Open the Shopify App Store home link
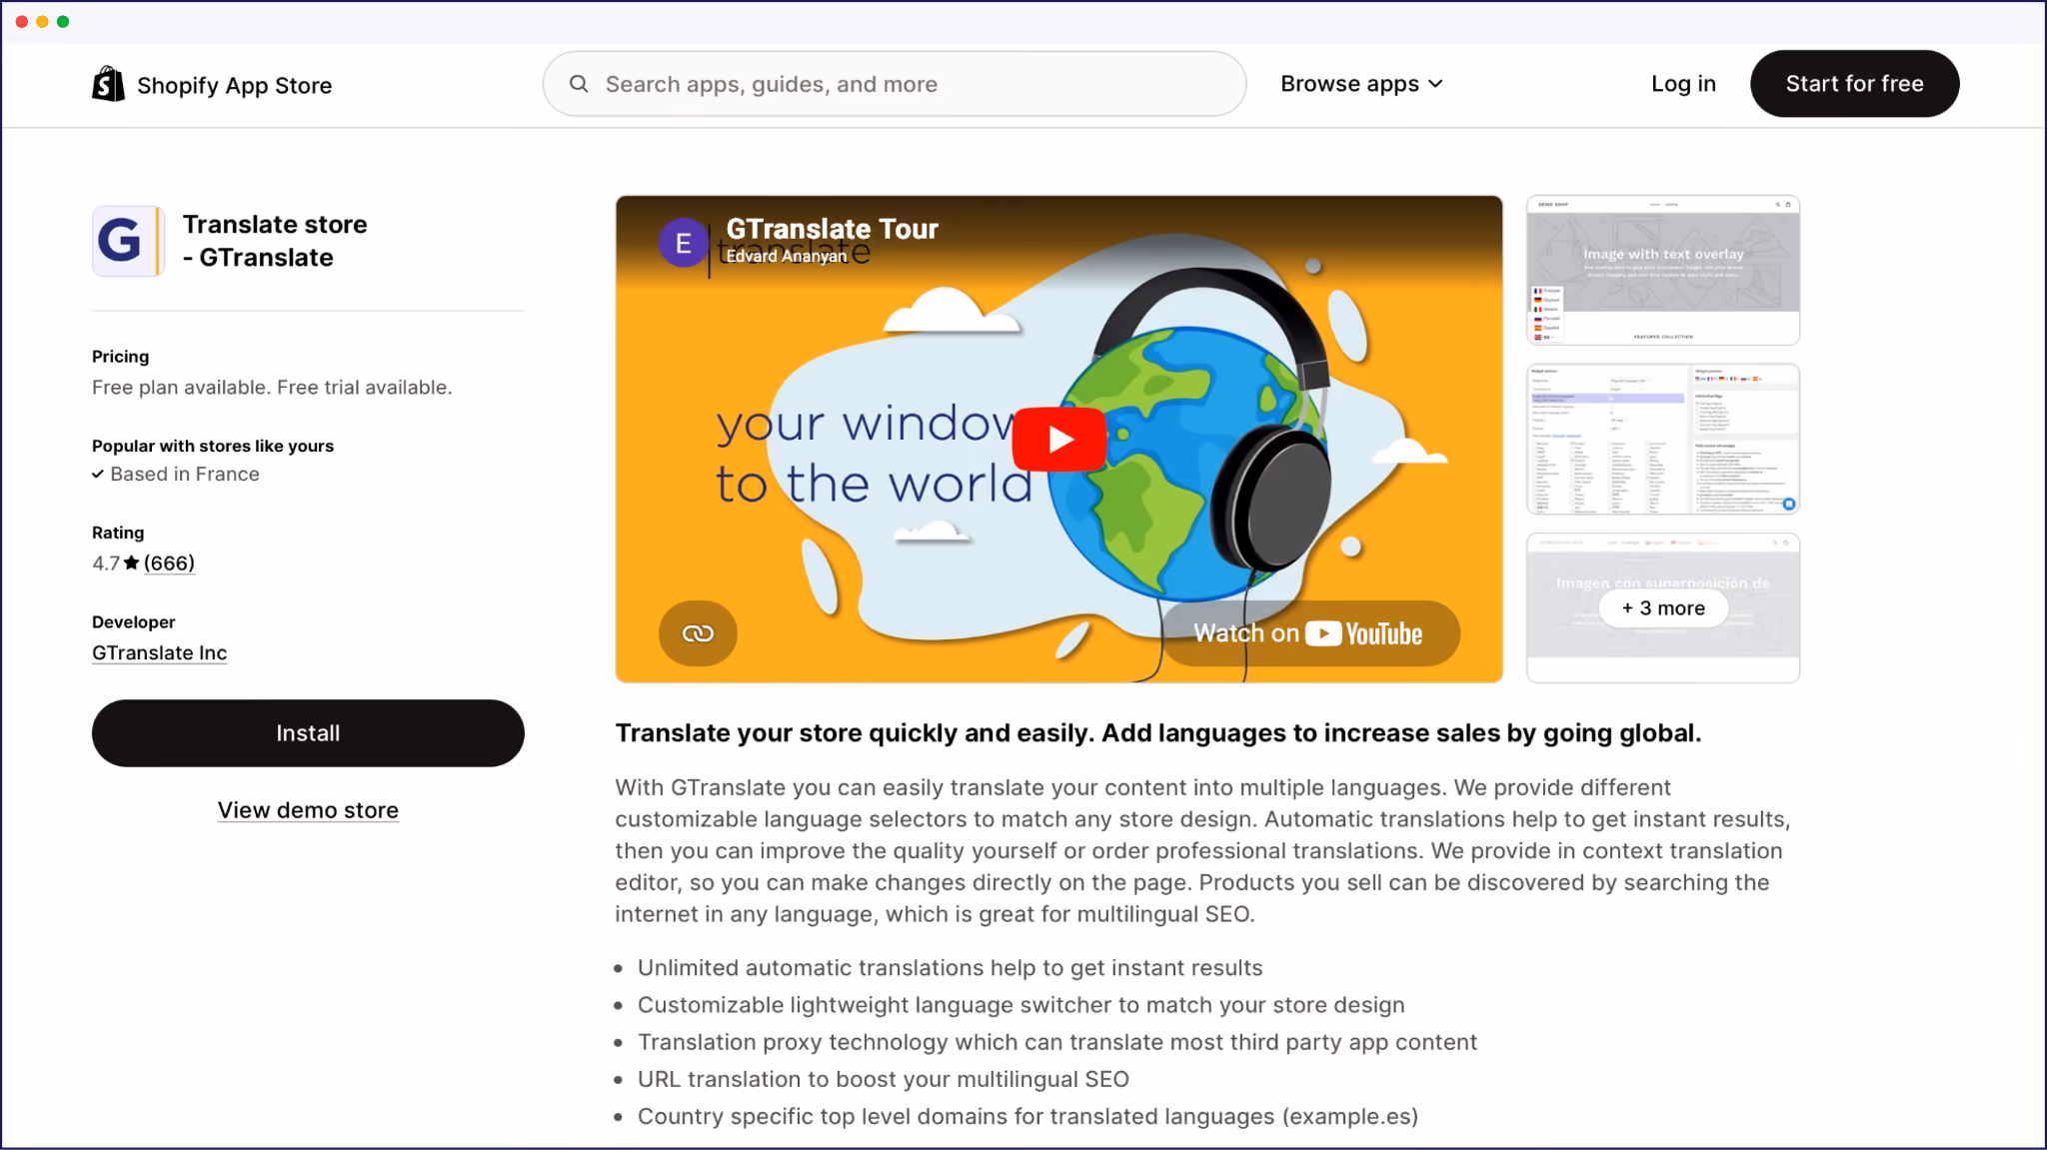Viewport: 2047px width, 1150px height. point(212,85)
